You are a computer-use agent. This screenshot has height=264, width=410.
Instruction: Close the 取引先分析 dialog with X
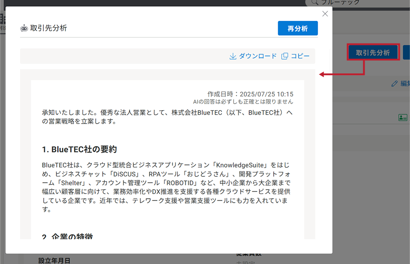point(325,14)
